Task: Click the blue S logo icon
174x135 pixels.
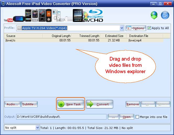Action: (165, 15)
